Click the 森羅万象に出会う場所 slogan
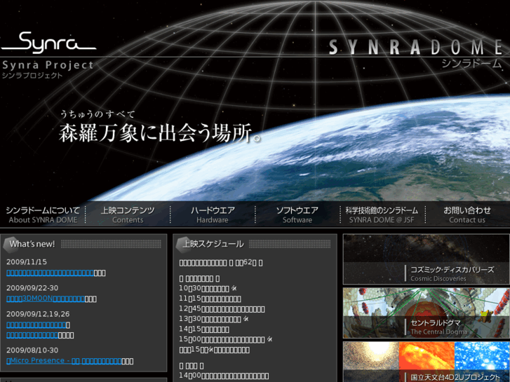The height and width of the screenshot is (382, 510). pos(159,132)
